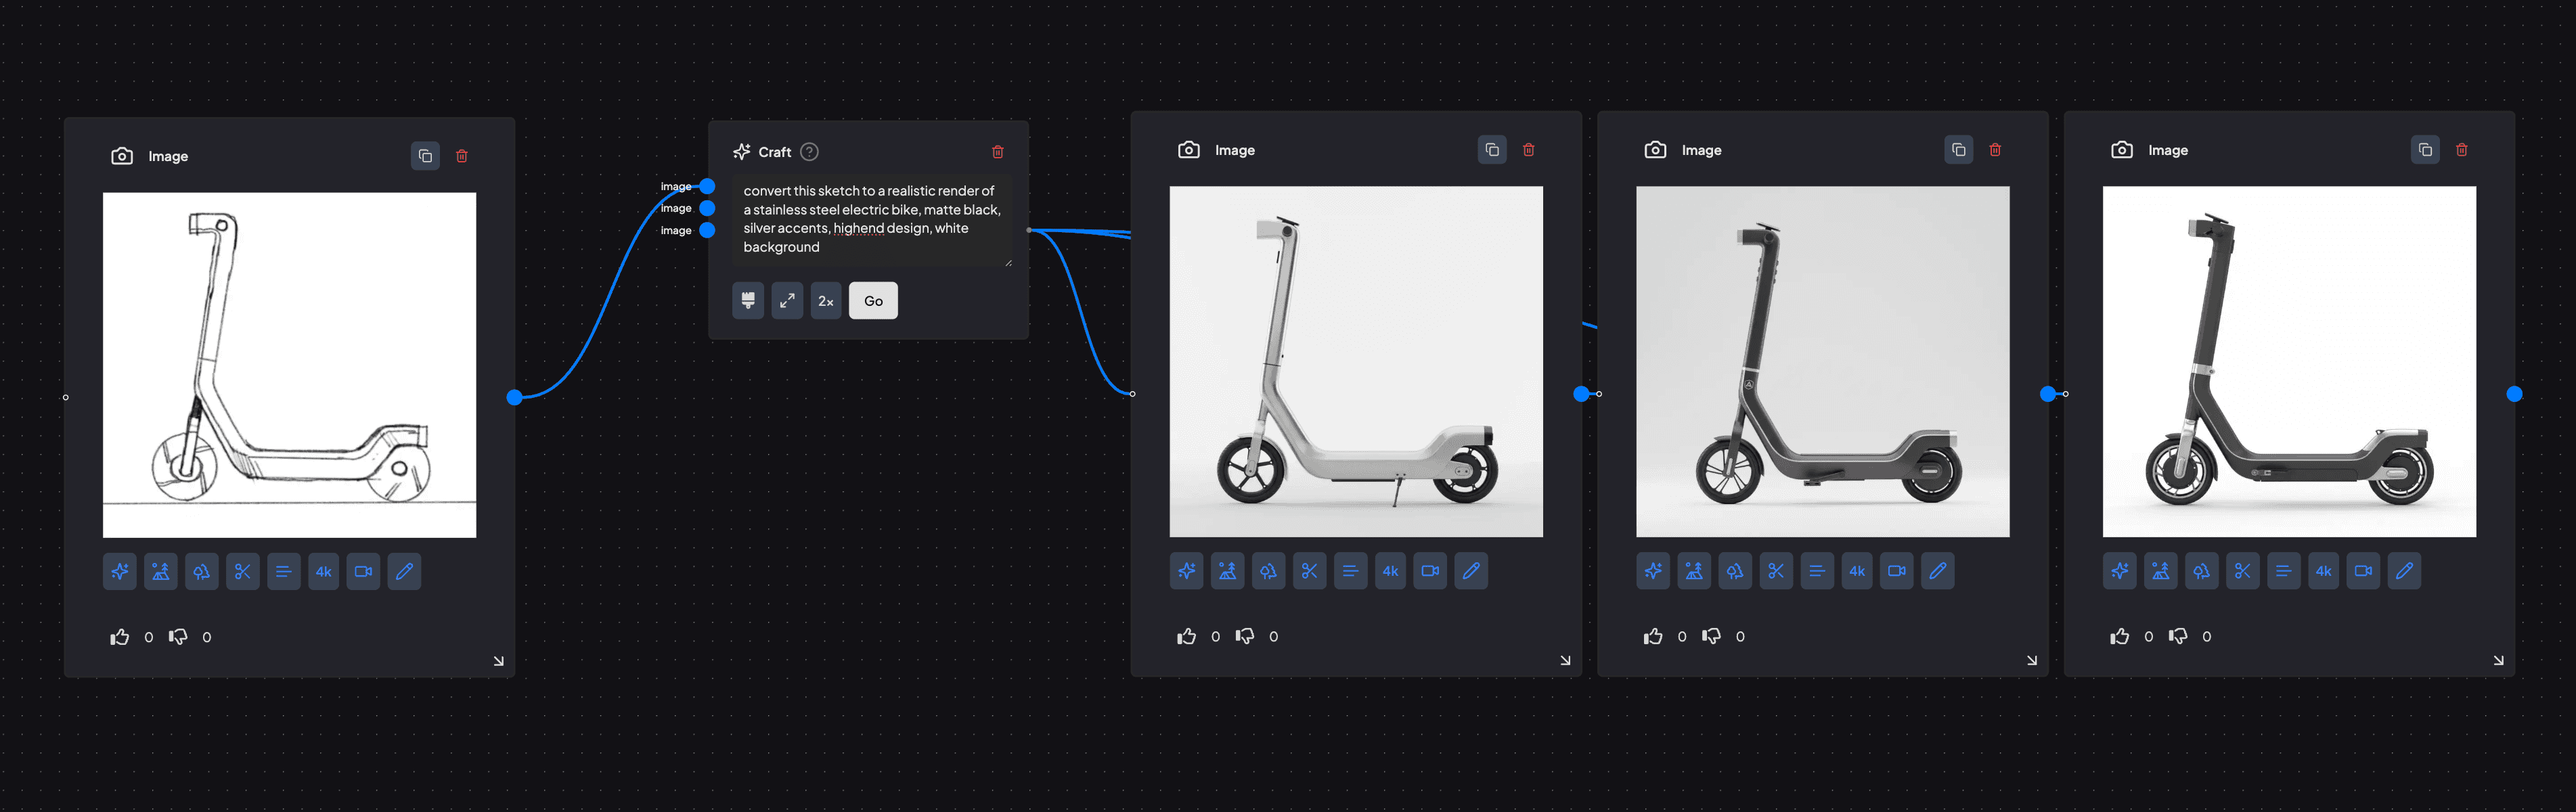Click the duplicate icon on the sketch Image node
Viewport: 2576px width, 812px height.
425,155
